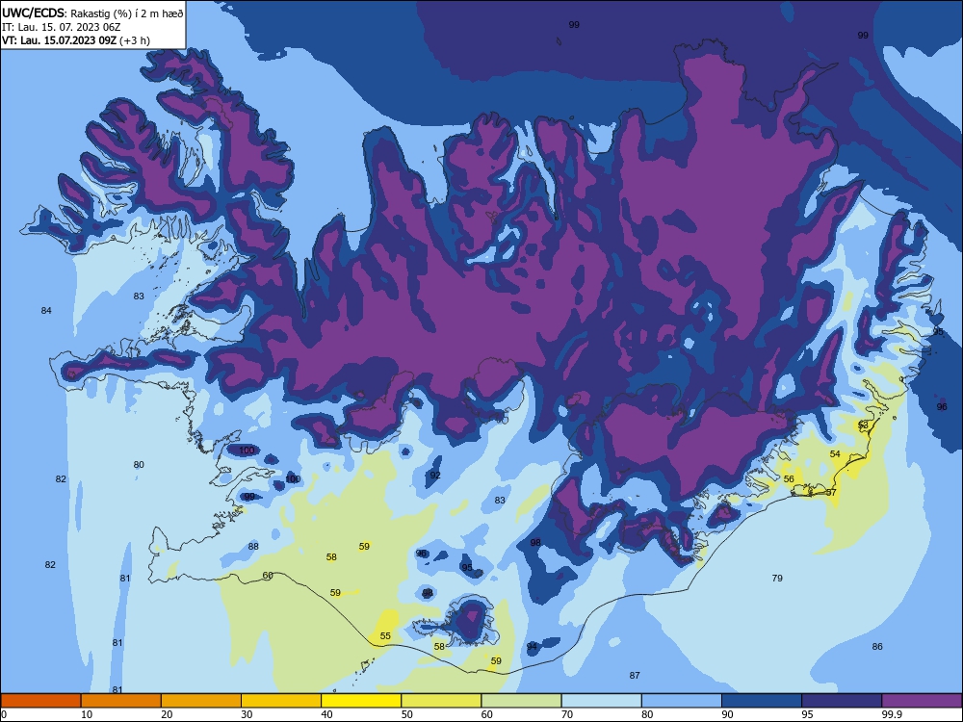Click the legend tick label "30"
The image size is (963, 722).
point(247,714)
